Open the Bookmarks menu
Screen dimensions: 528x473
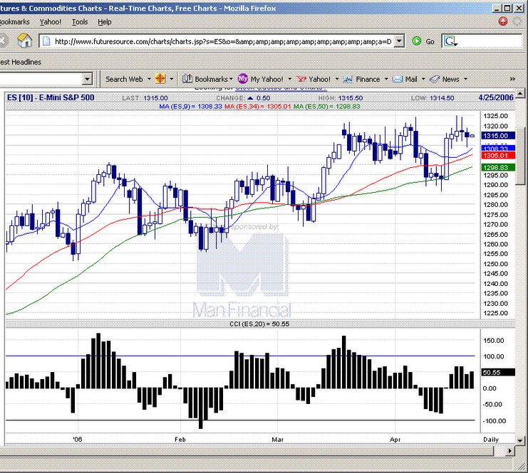click(14, 22)
